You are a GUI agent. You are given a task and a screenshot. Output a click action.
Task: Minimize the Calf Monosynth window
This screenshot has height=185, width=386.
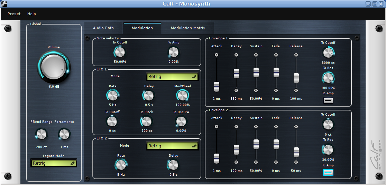[368, 4]
